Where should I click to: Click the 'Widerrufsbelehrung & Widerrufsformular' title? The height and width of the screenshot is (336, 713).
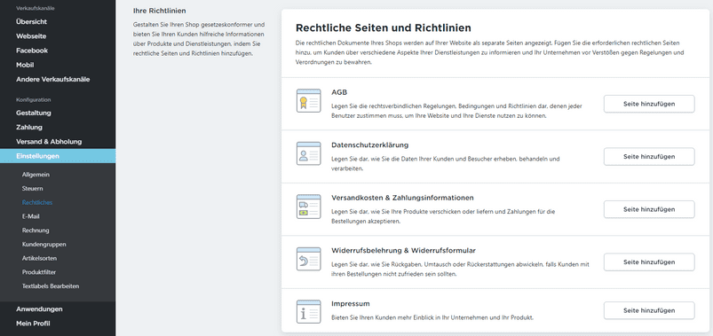click(403, 251)
